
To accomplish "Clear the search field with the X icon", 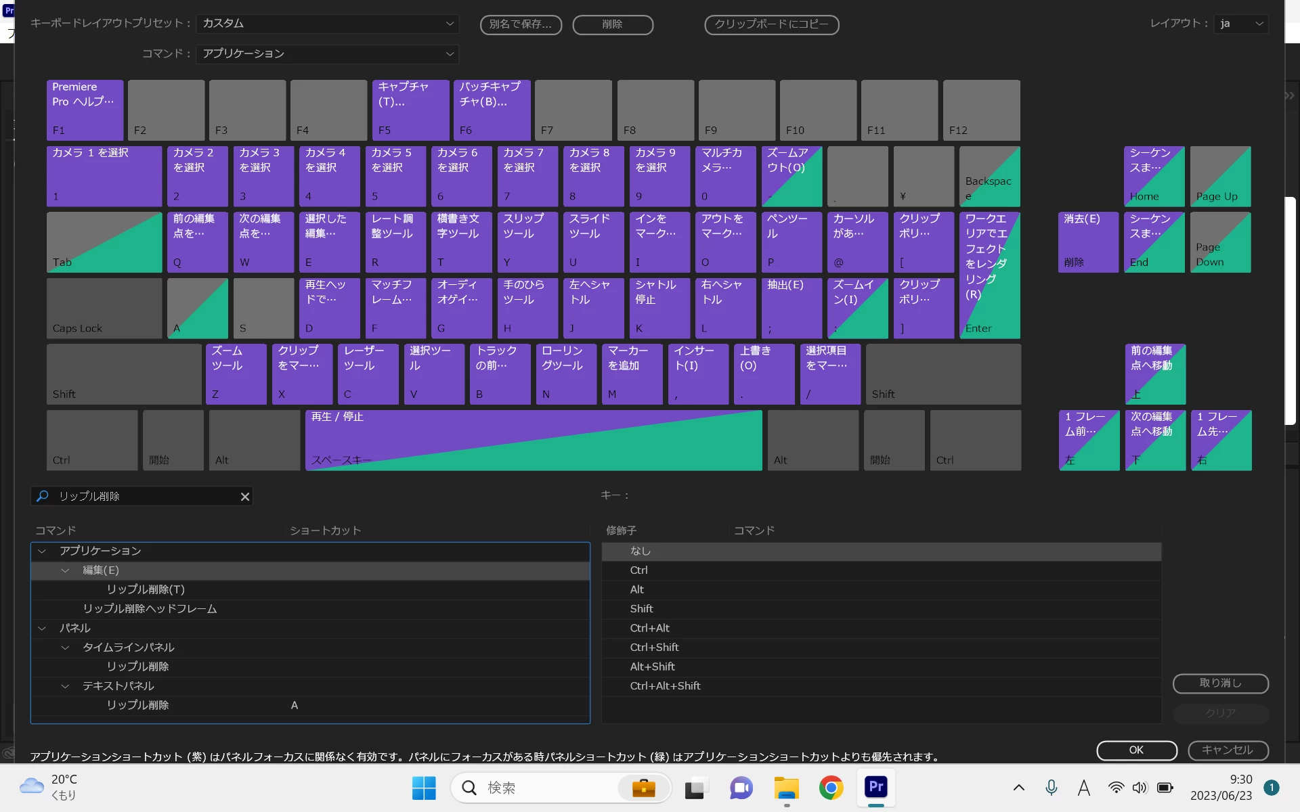I will [245, 497].
